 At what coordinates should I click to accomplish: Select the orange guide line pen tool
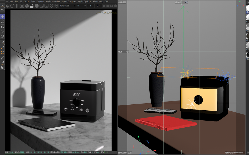[2, 63]
